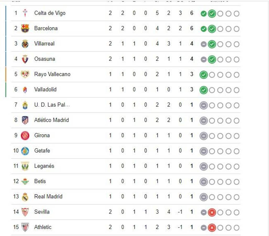269x236 pixels.
Task: Click the Celta de Vigo club crest
Action: click(x=25, y=13)
